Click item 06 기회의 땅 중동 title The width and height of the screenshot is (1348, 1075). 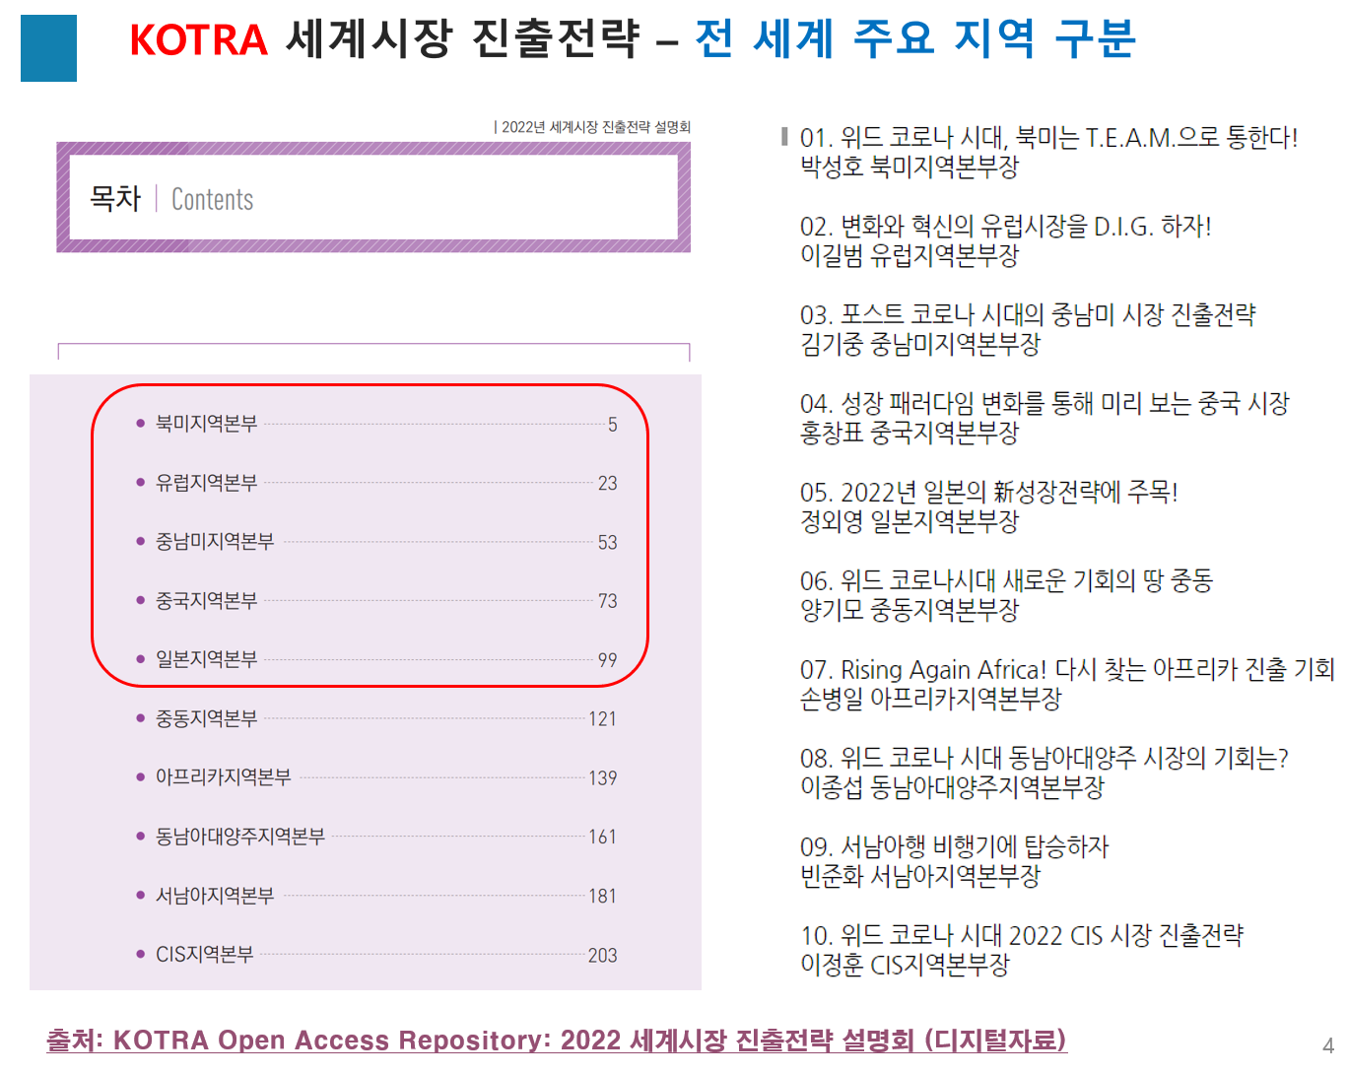(x=1006, y=581)
